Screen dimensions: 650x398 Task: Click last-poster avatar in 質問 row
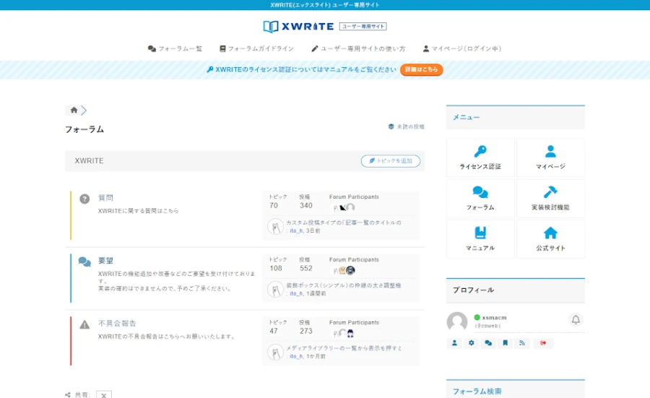275,227
